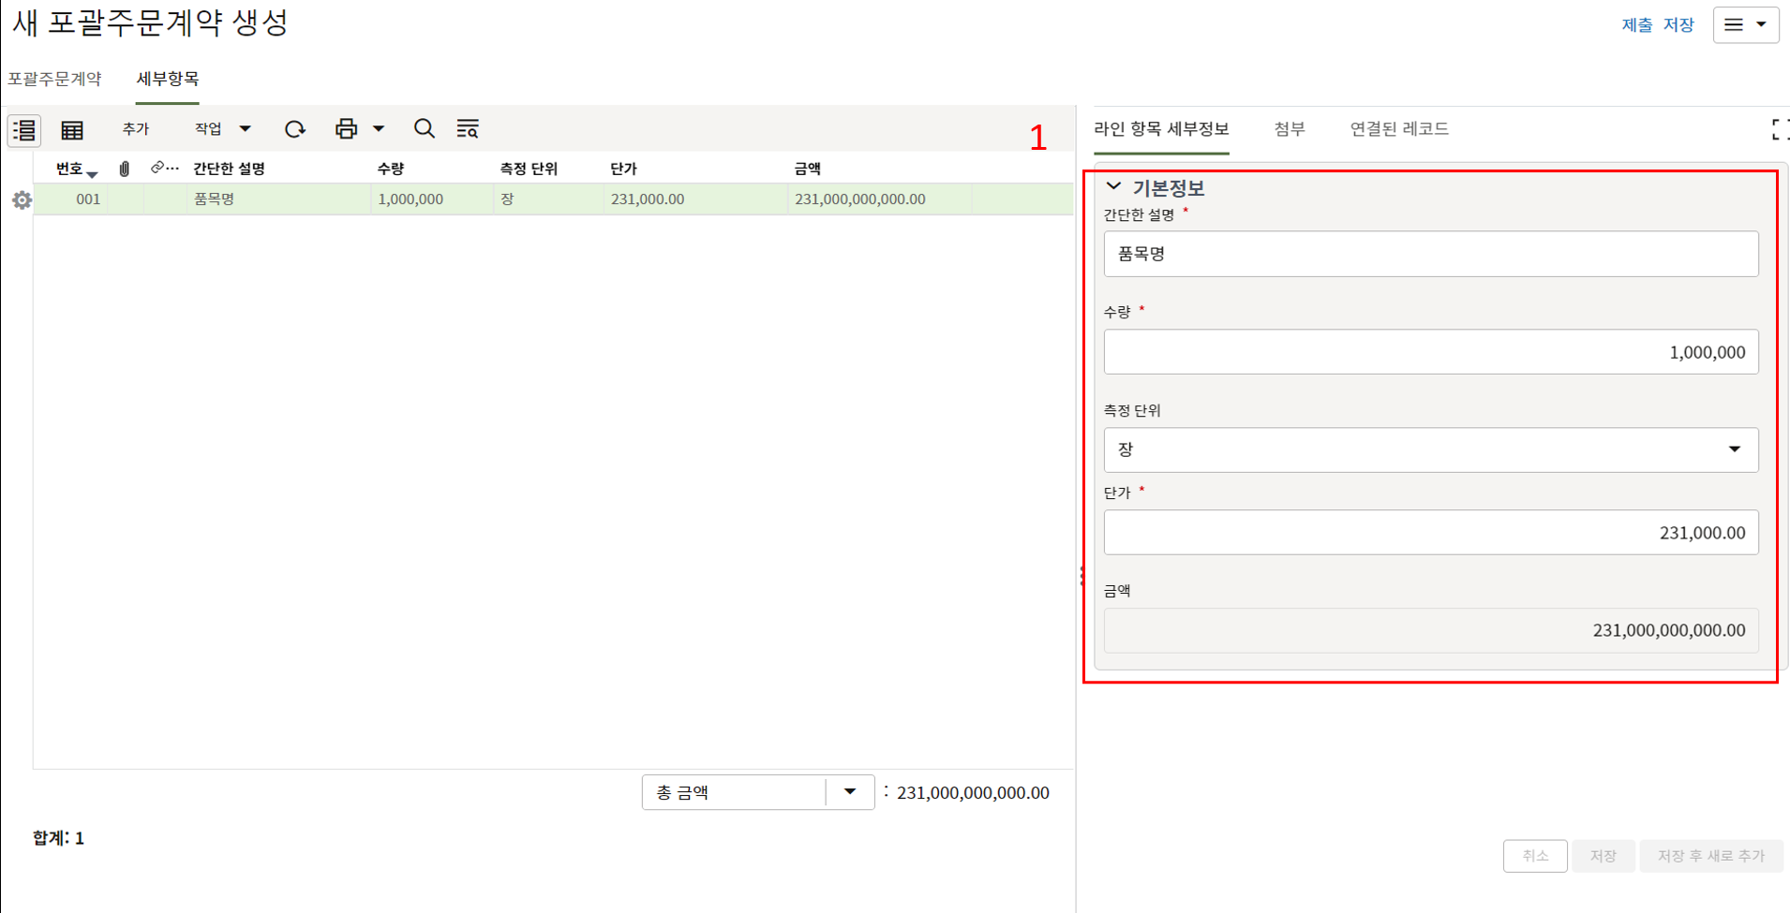Collapse the 기본정보 section
The width and height of the screenshot is (1790, 913).
point(1113,187)
